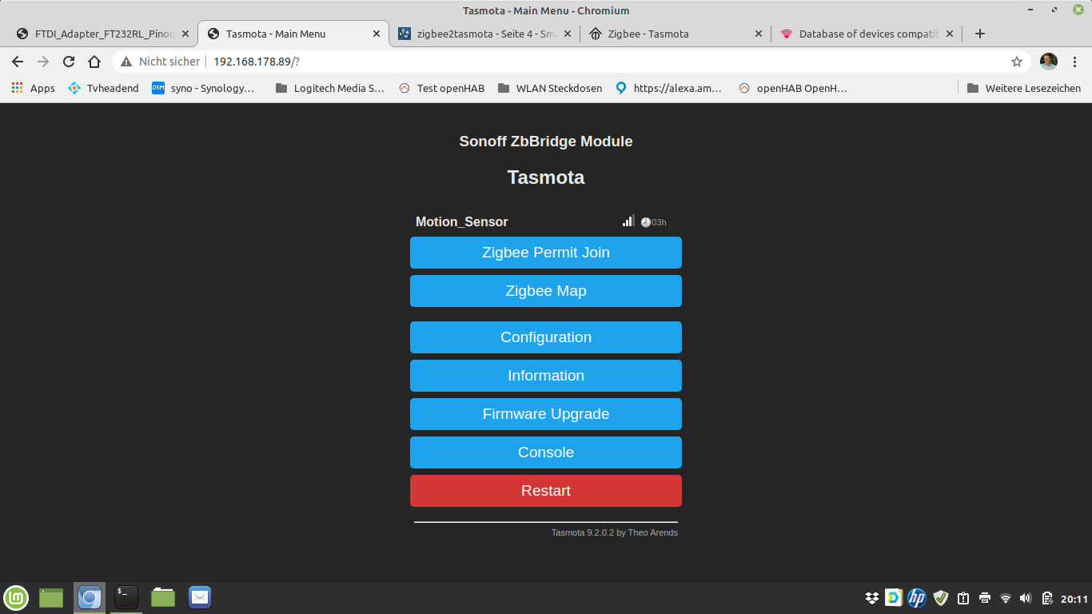Open the browser home page
1092x614 pixels.
pos(94,62)
